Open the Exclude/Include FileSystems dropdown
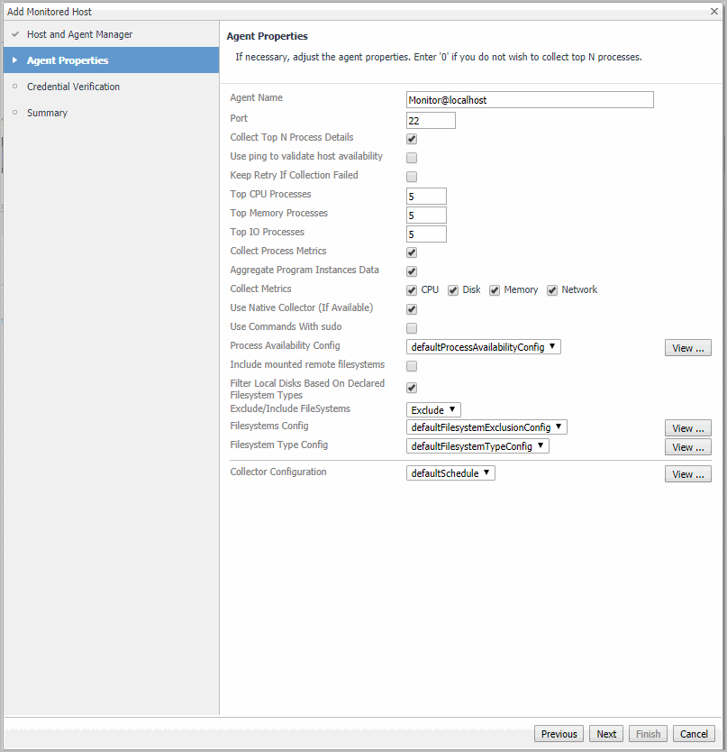Screen dimensions: 727x752 coord(433,410)
